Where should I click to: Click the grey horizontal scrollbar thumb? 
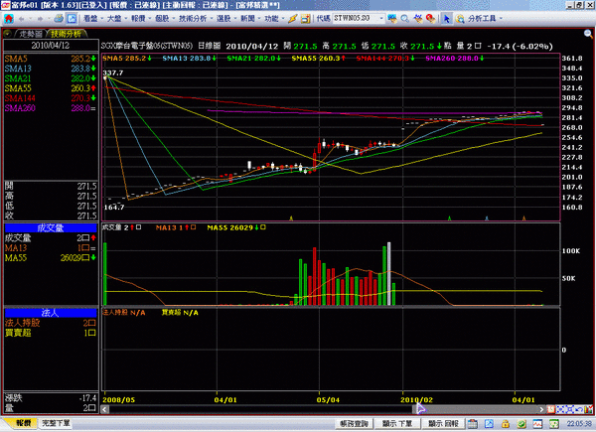[x=476, y=409]
